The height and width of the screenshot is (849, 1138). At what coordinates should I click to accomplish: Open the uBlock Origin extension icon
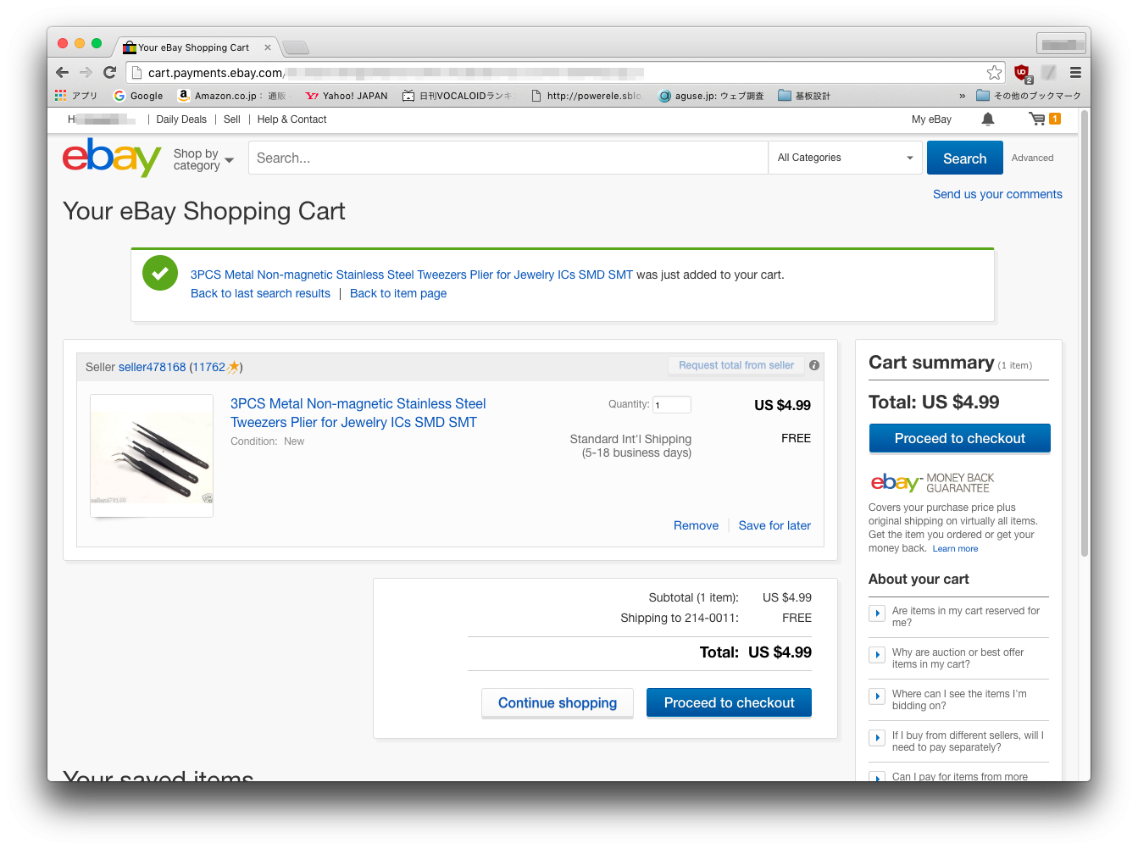(1022, 73)
